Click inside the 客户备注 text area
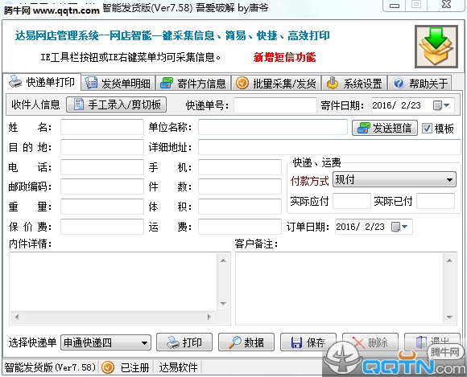467x377 pixels. [340, 289]
